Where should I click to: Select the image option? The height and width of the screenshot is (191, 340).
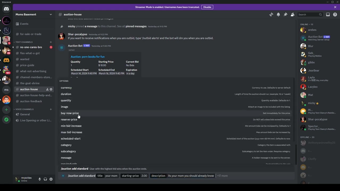tap(176, 107)
